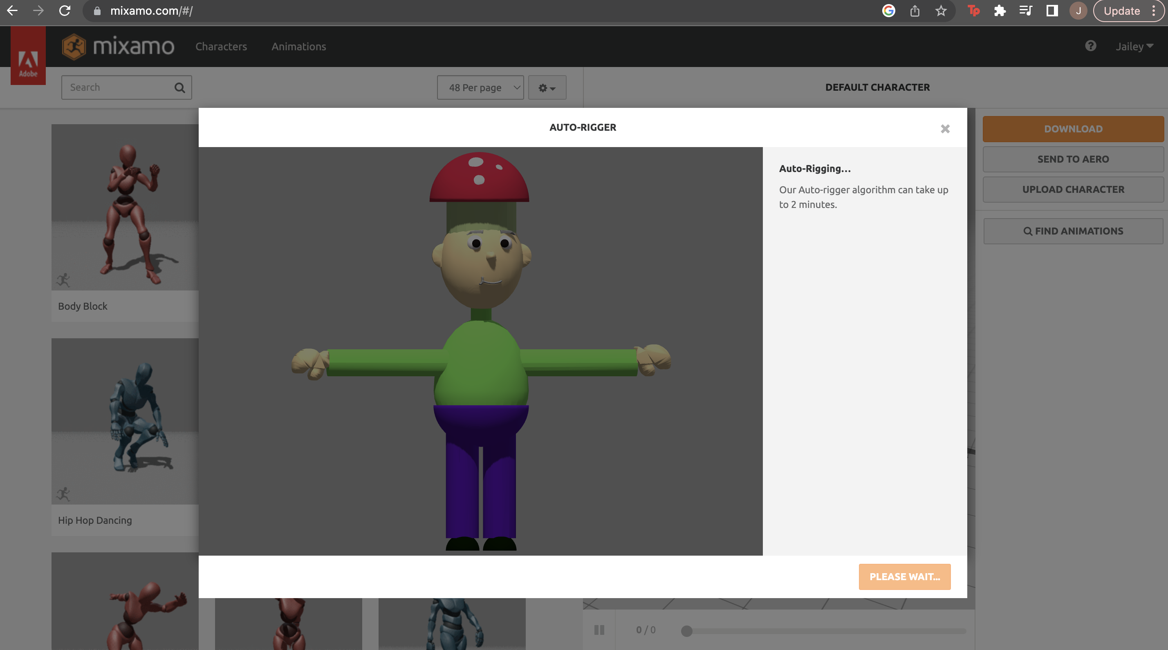This screenshot has width=1168, height=650.
Task: Close the Auto-Rigger dialog
Action: coord(945,129)
